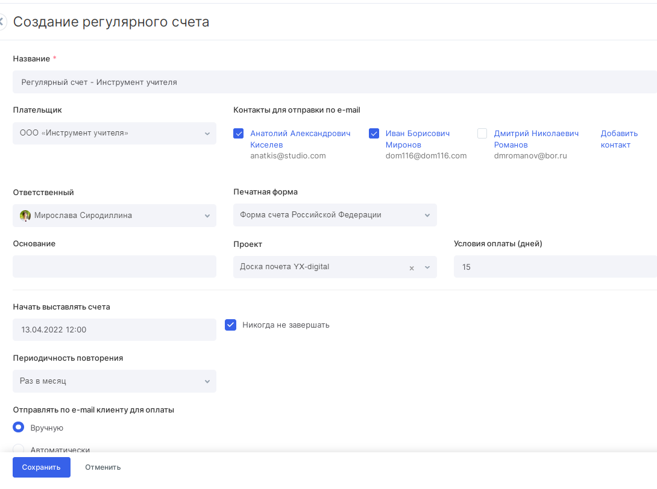Click the Добавить контакт link
657x489 pixels.
pos(619,139)
